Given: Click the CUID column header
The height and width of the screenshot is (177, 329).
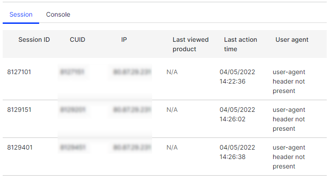Looking at the screenshot, I should point(77,40).
